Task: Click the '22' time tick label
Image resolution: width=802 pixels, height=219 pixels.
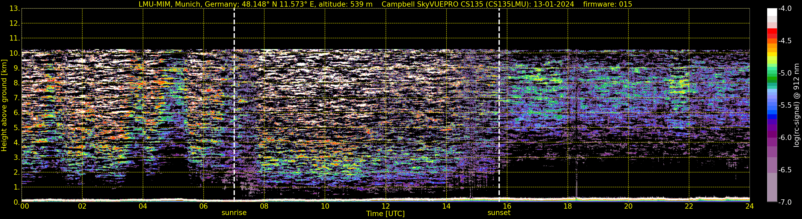Action: (x=689, y=206)
